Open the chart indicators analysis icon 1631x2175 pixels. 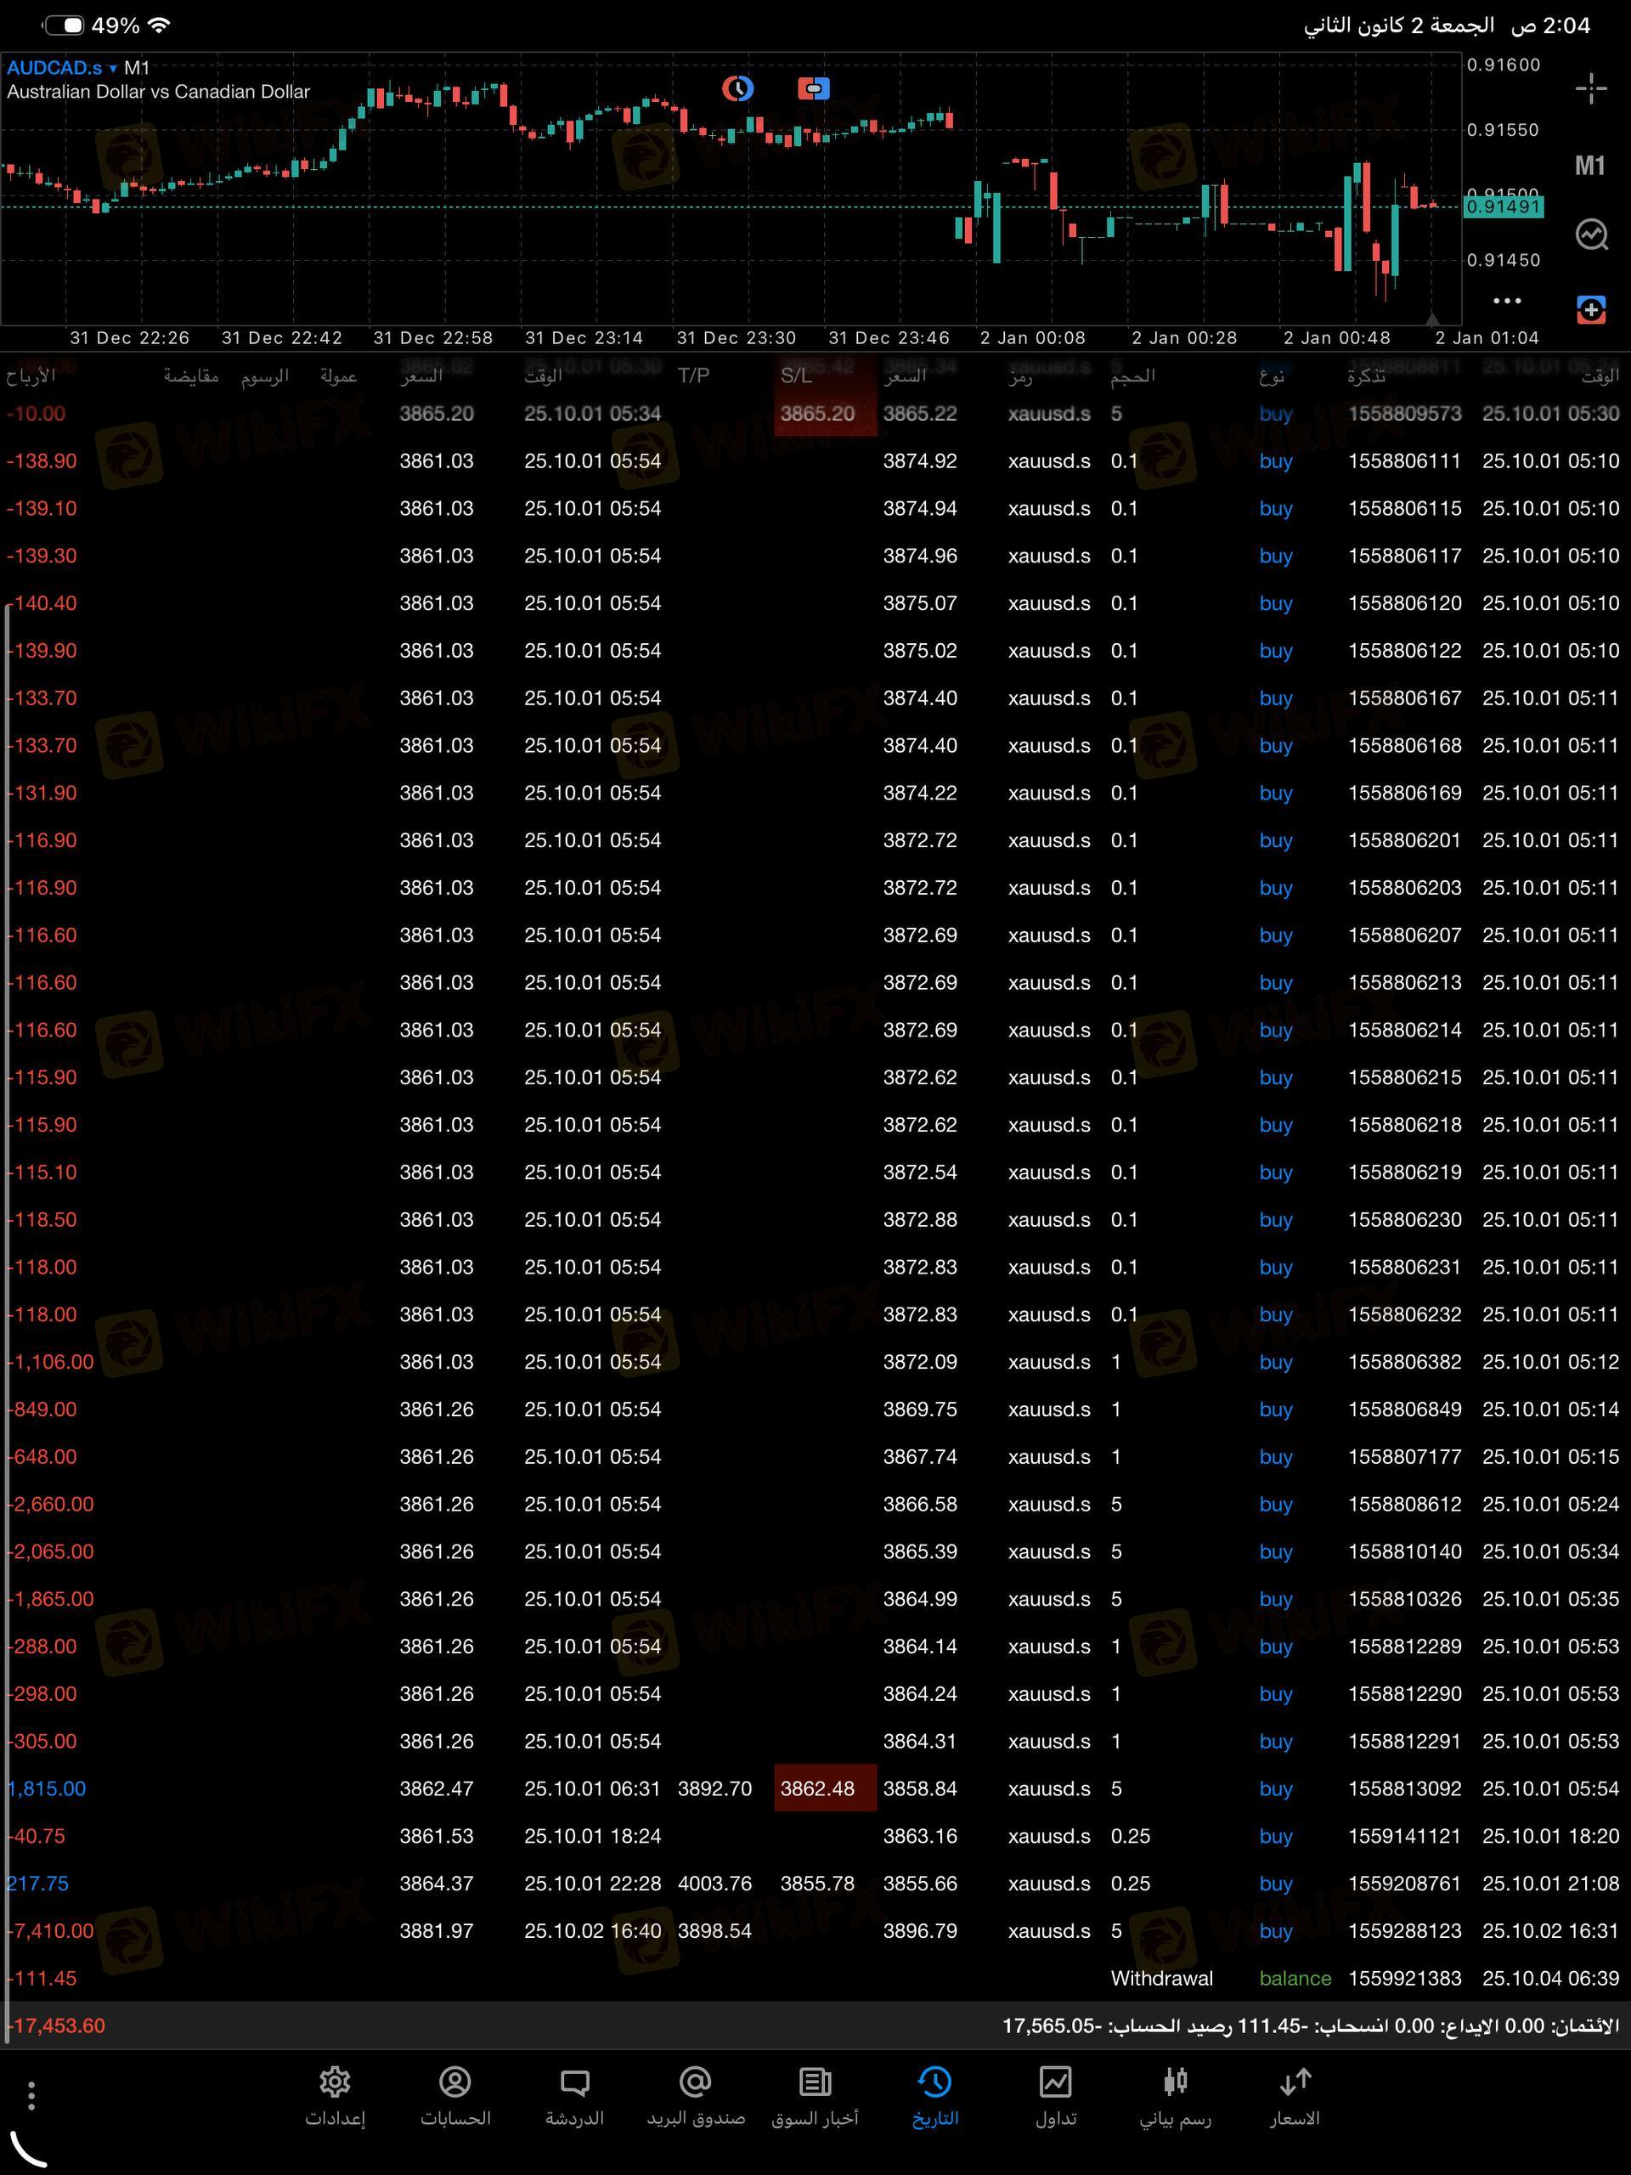point(1591,234)
